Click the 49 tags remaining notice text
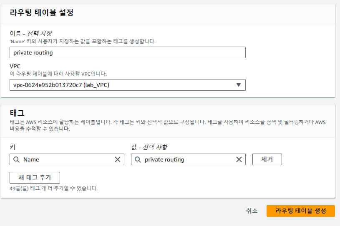This screenshot has width=340, height=226. [x=54, y=189]
